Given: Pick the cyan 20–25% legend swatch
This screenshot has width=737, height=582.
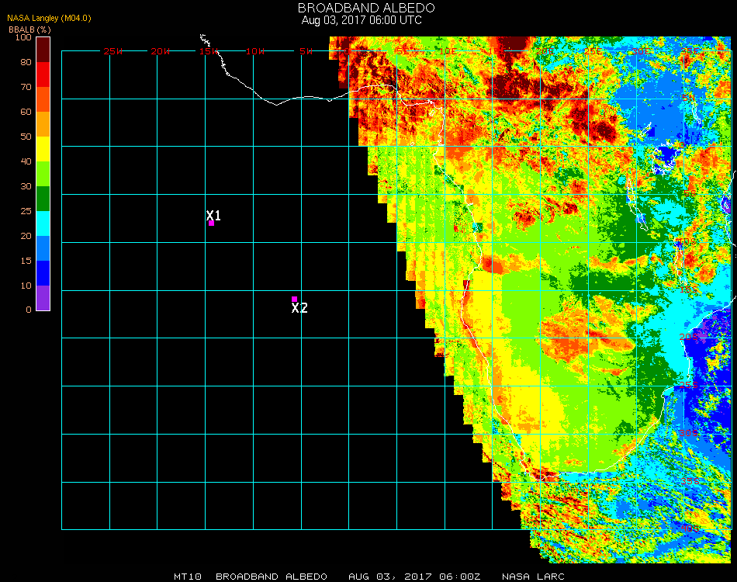Looking at the screenshot, I should (43, 223).
